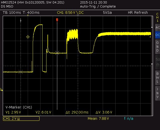Select cursor marker 1 flag
The width and height of the screenshot is (160, 130).
point(20,20)
